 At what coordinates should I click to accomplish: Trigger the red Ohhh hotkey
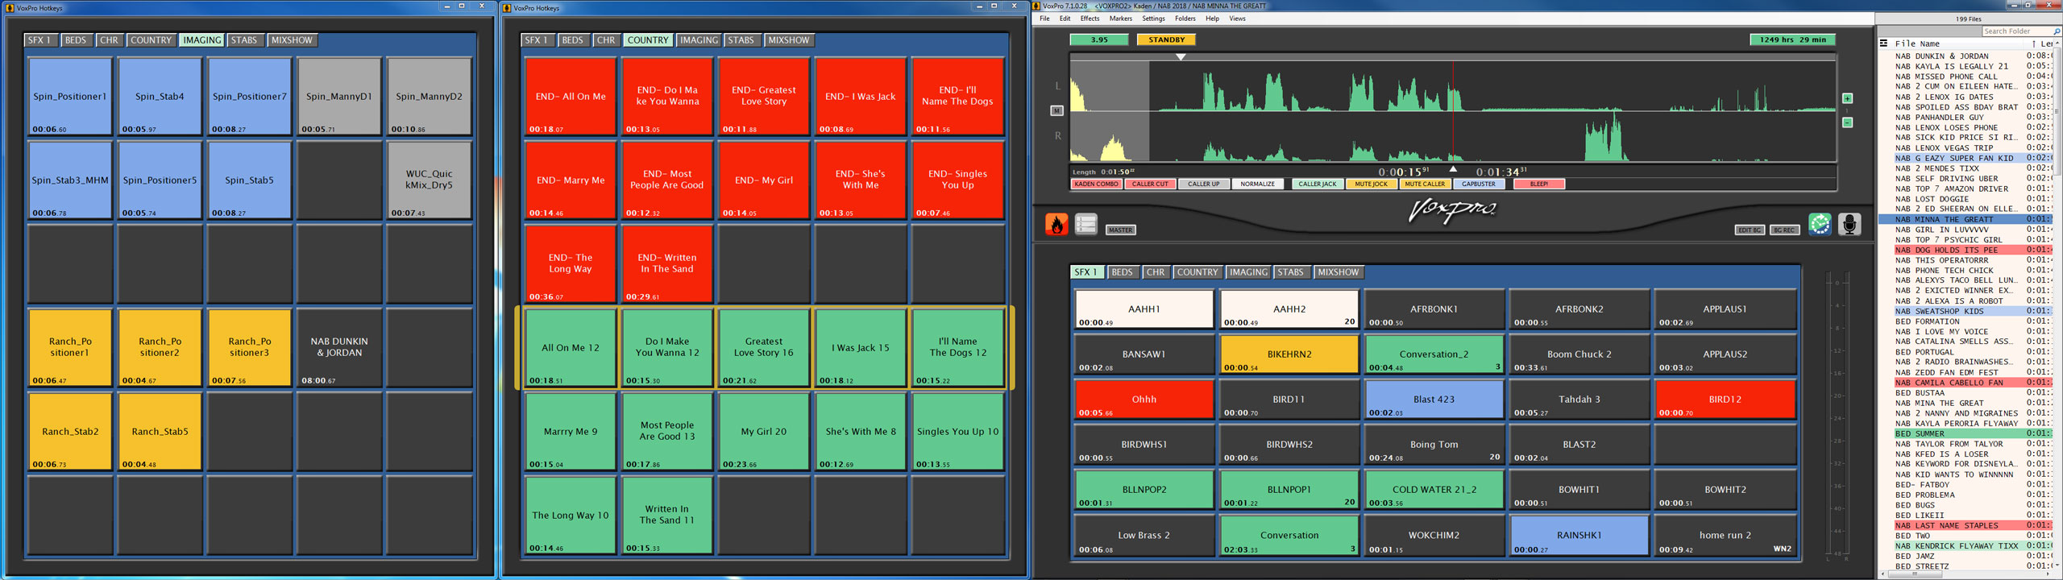1144,400
